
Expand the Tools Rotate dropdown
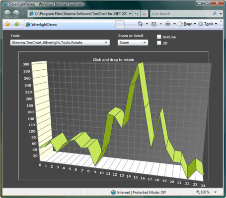[x=60, y=43]
